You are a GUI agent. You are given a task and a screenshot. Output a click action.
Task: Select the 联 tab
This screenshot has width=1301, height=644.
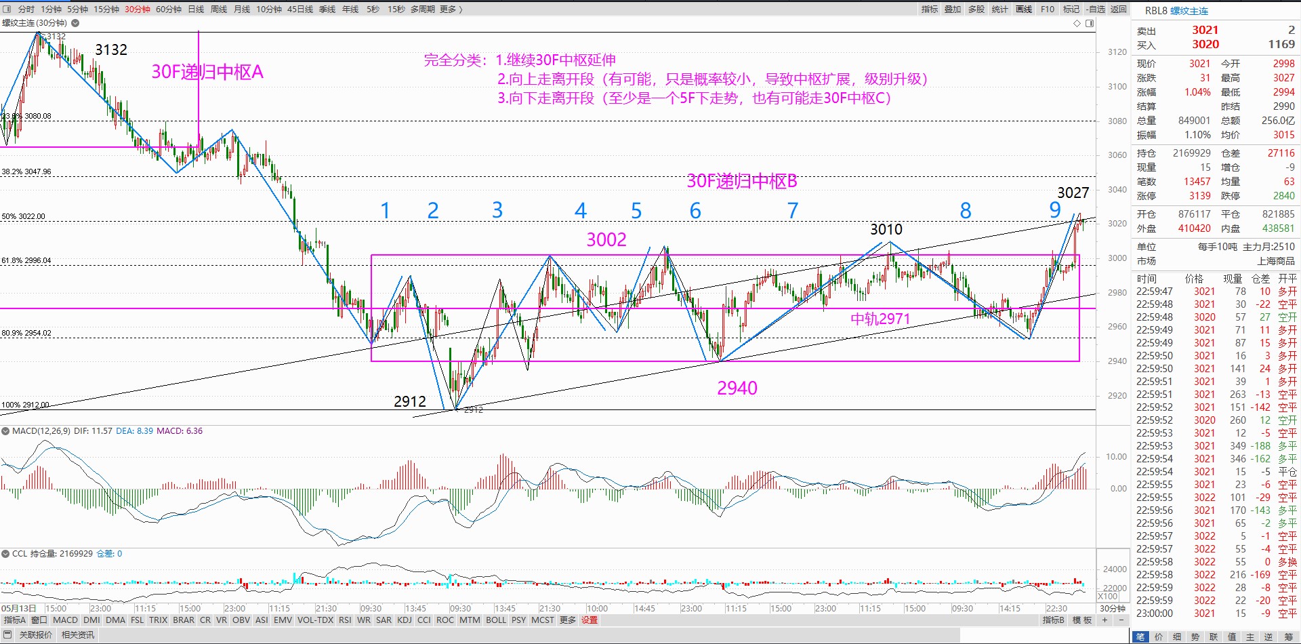point(1214,637)
